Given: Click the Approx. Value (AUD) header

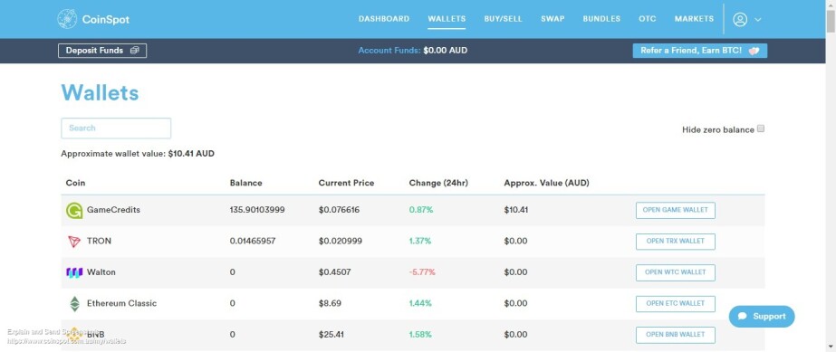Looking at the screenshot, I should point(546,183).
